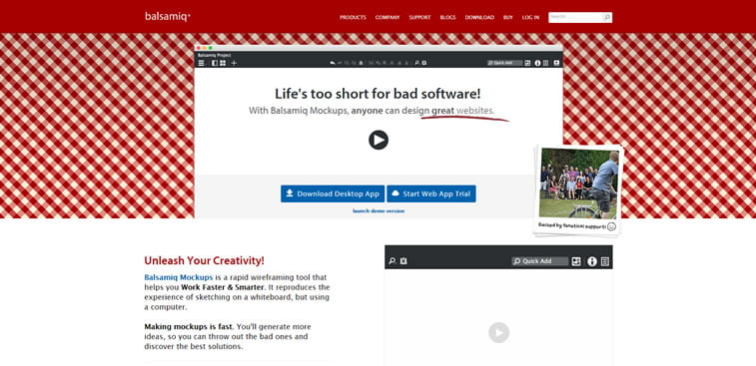Viewport: 756px width, 366px height.
Task: Click the undo arrow in hero mockup toolbar
Action: pos(333,63)
